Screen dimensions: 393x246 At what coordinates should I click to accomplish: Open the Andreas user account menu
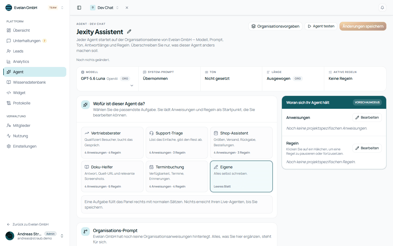click(35, 236)
